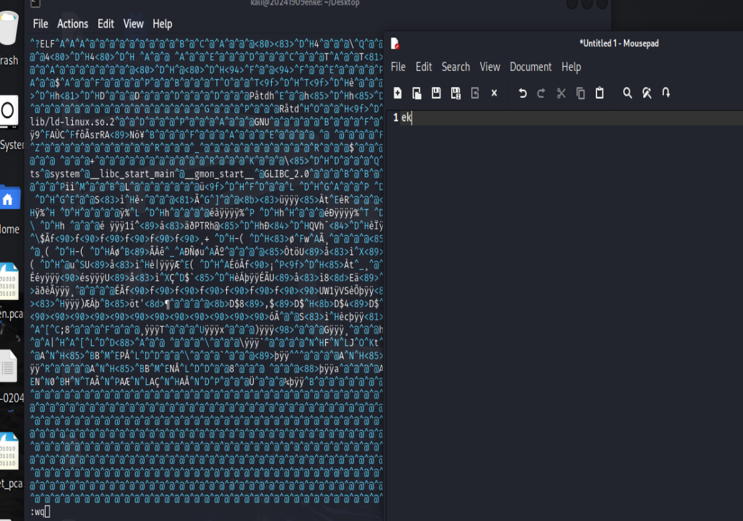Click the Save As icon in Mousepad
This screenshot has height=521, width=743.
point(455,93)
